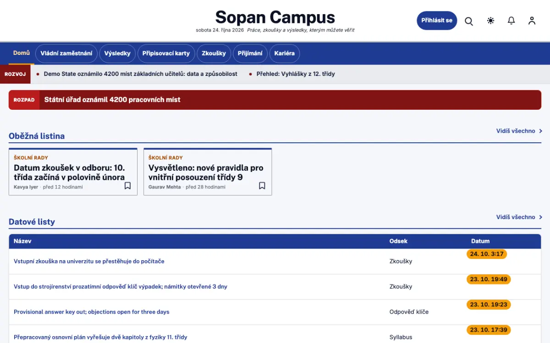Open Vstupní zkouška na univerzitu row link

(x=89, y=261)
